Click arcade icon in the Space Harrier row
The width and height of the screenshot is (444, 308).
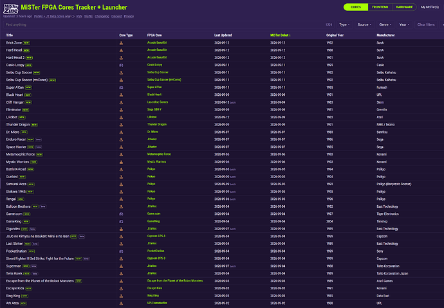[121, 147]
